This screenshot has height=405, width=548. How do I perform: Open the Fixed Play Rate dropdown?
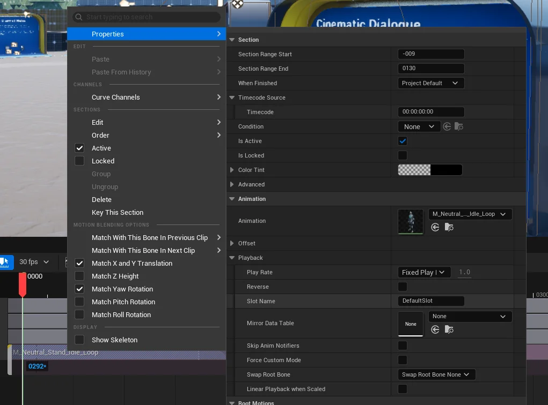pyautogui.click(x=424, y=272)
